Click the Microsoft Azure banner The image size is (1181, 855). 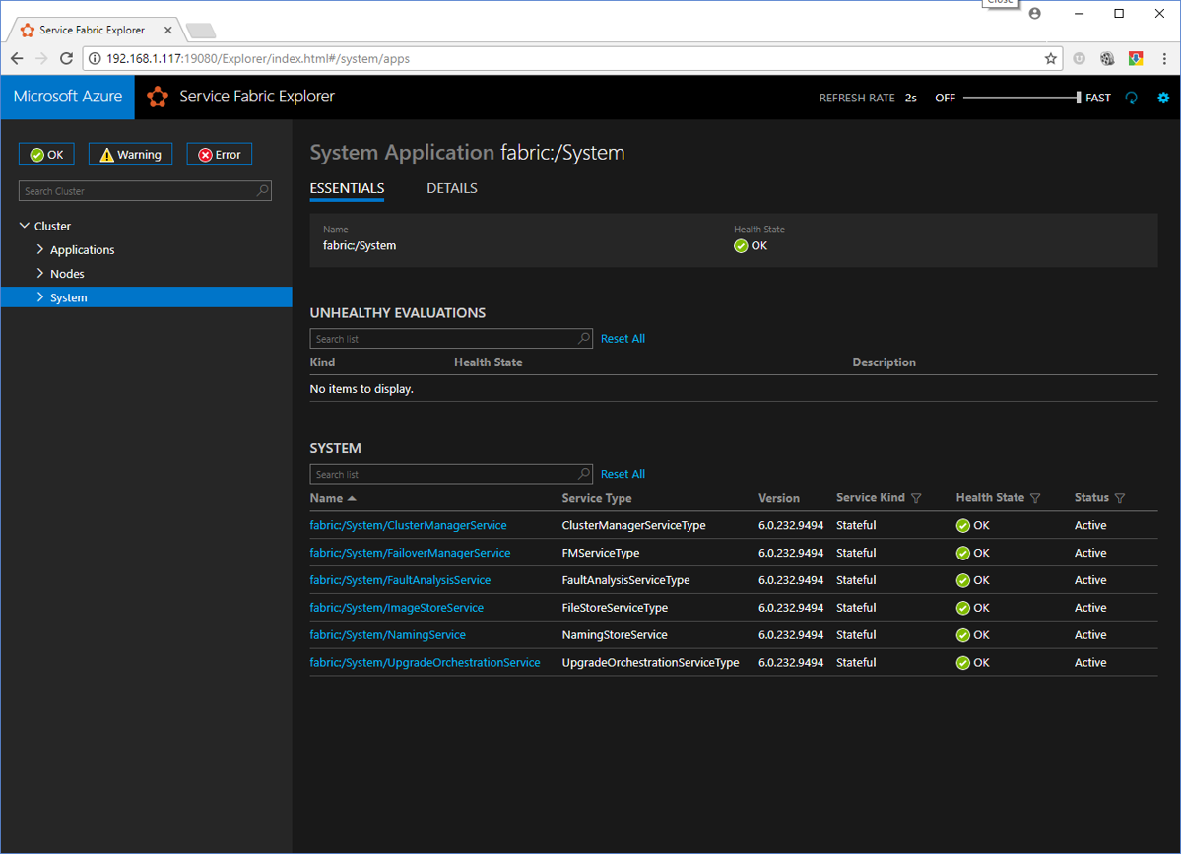(x=68, y=97)
